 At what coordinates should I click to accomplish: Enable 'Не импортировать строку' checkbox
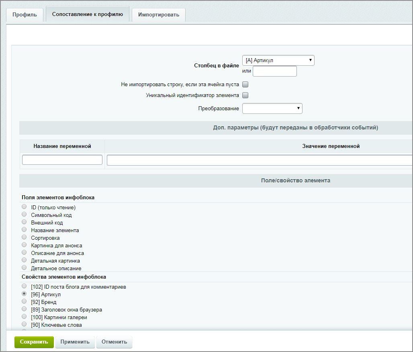tap(245, 85)
